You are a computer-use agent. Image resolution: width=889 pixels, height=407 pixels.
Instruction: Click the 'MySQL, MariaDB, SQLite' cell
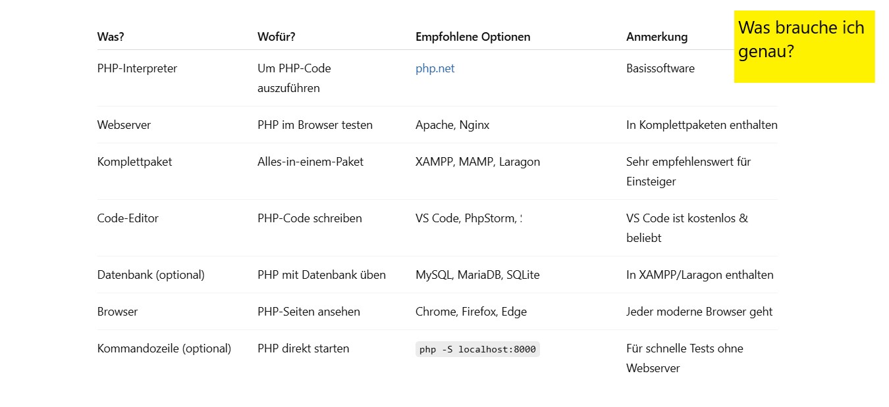point(477,275)
